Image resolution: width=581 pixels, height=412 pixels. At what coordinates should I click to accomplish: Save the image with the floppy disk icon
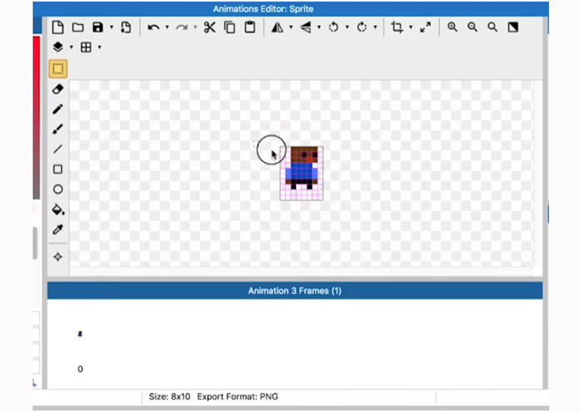(97, 27)
